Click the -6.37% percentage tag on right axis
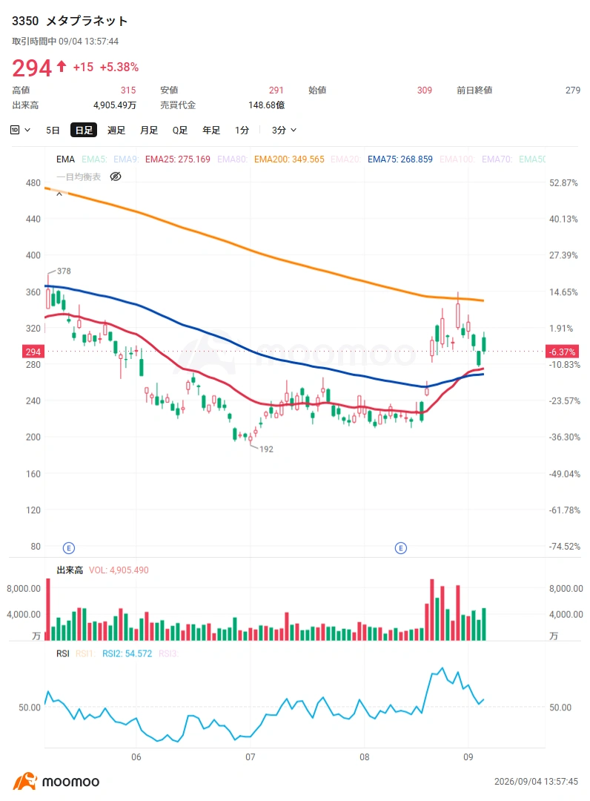The width and height of the screenshot is (590, 801). tap(562, 352)
